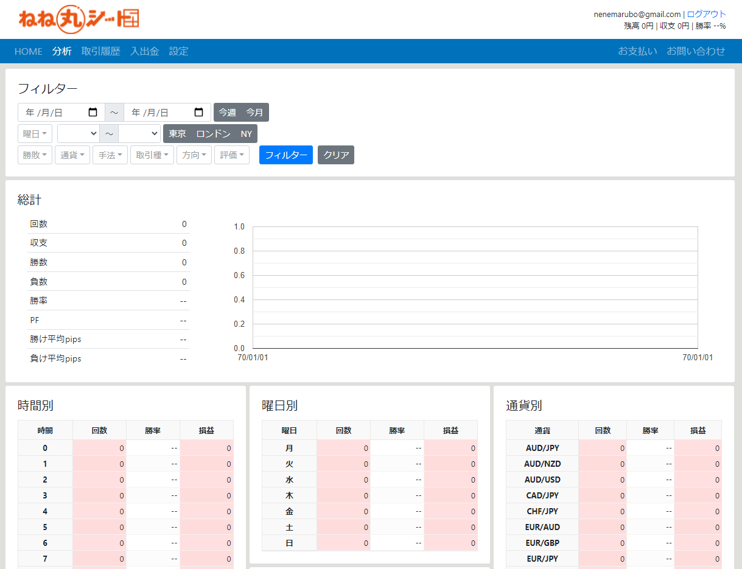Click the AUD/USD row
This screenshot has height=569, width=742.
pyautogui.click(x=614, y=480)
